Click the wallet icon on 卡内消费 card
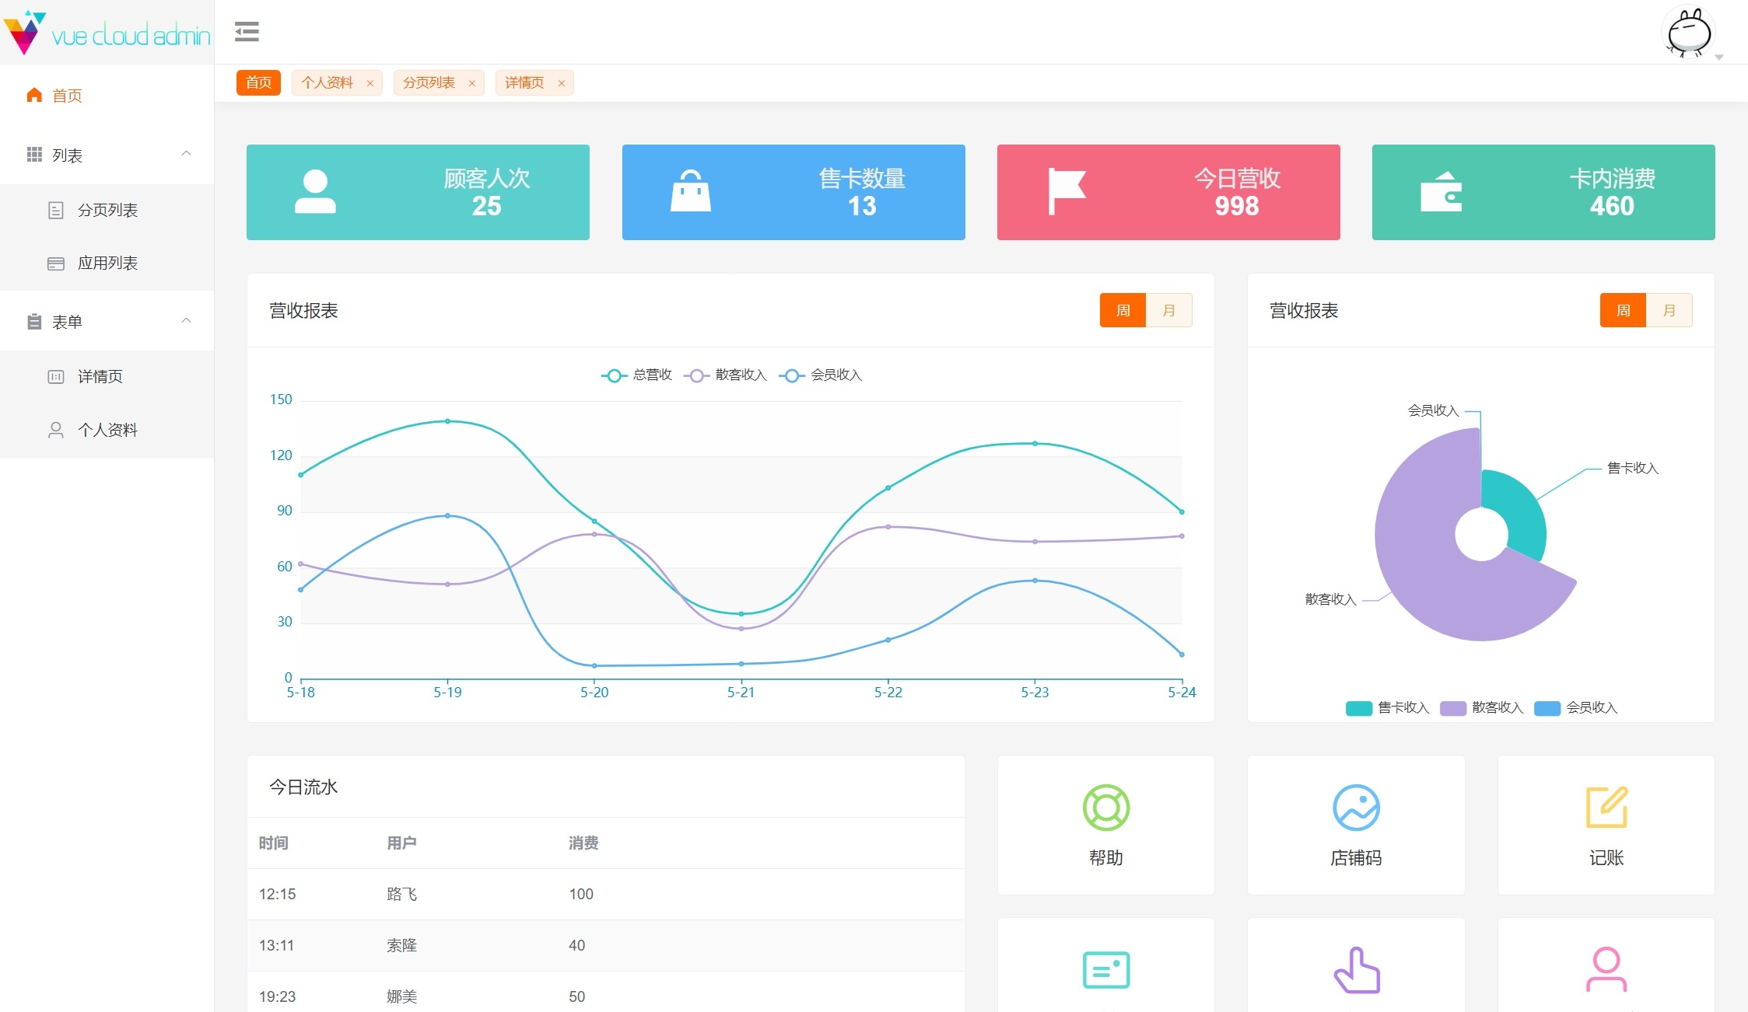This screenshot has width=1748, height=1012. (x=1441, y=191)
